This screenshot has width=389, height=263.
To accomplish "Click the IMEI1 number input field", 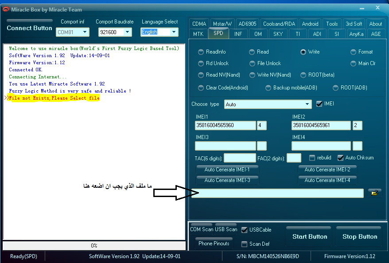I will [225, 125].
